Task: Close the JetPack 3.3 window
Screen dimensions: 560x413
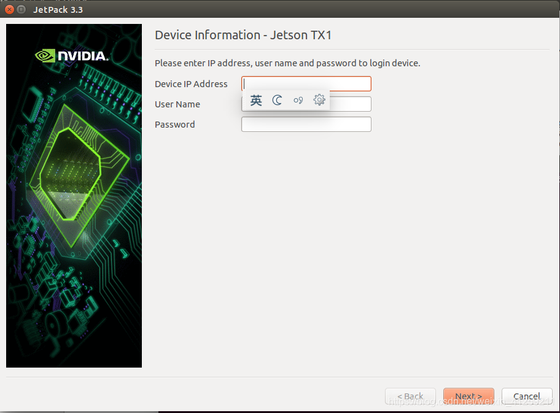Action: click(10, 10)
